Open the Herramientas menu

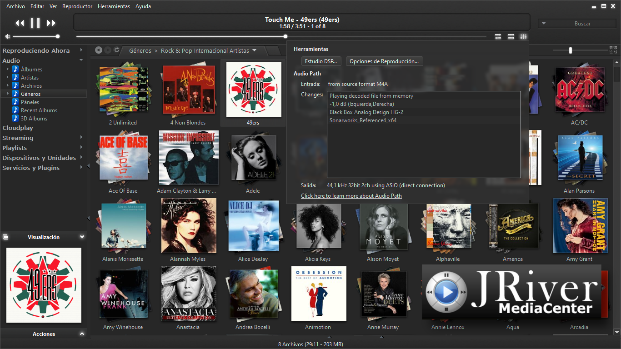click(x=114, y=6)
